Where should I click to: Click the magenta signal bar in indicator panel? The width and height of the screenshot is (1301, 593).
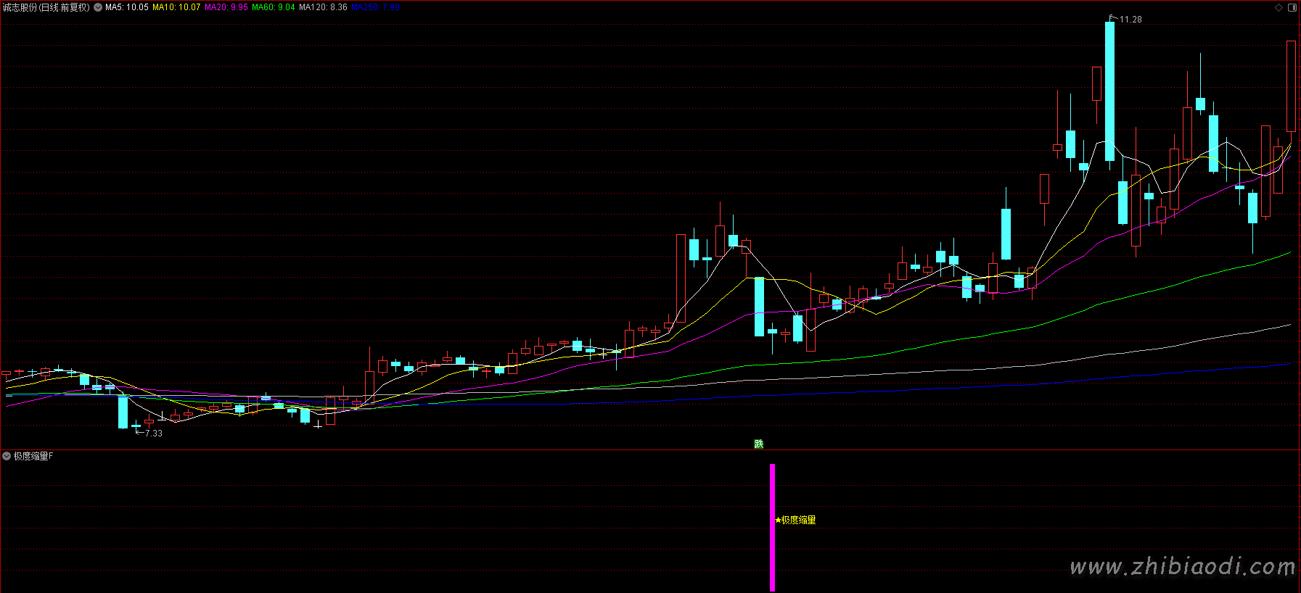772,527
